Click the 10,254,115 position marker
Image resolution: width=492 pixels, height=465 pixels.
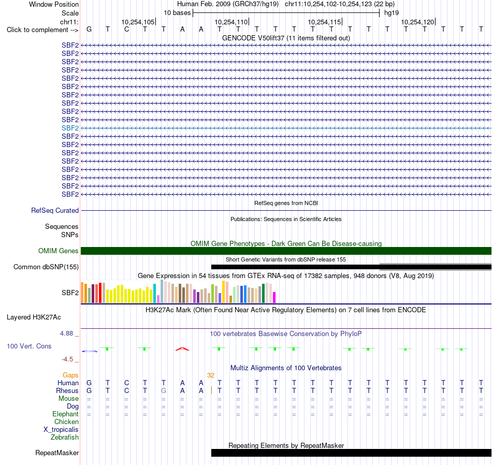click(324, 22)
